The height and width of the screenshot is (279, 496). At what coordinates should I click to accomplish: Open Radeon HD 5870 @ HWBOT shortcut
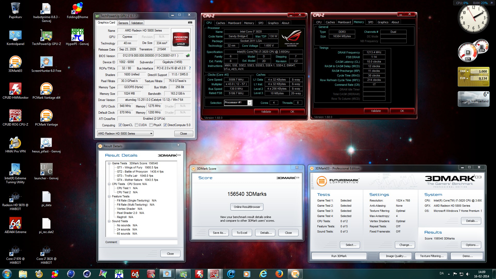16,200
